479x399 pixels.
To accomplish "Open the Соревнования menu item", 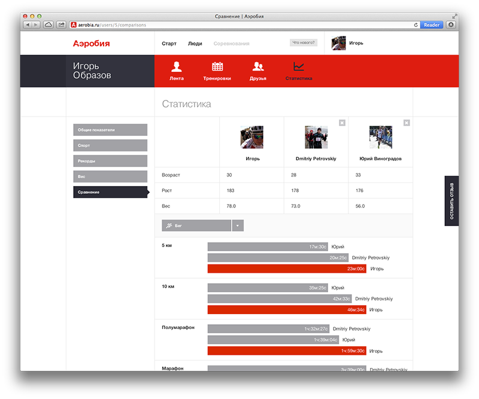I will pyautogui.click(x=231, y=44).
